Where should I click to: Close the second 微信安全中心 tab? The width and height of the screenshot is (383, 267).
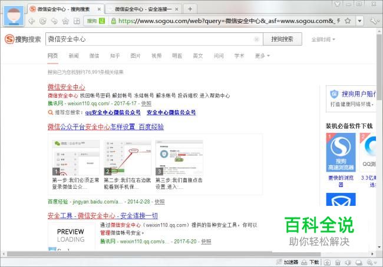point(177,9)
